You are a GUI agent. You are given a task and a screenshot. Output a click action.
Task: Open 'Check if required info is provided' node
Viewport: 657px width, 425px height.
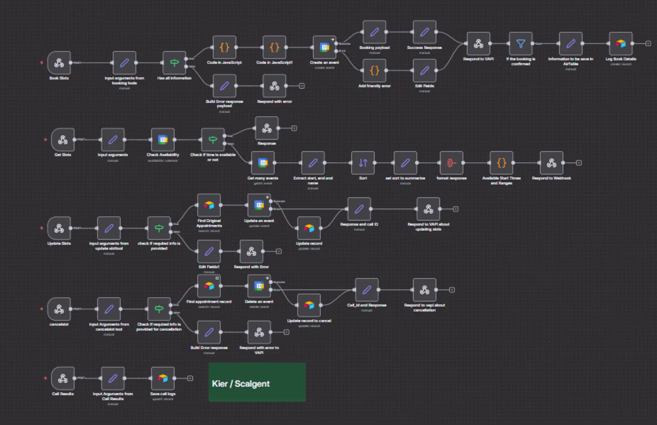click(x=159, y=228)
